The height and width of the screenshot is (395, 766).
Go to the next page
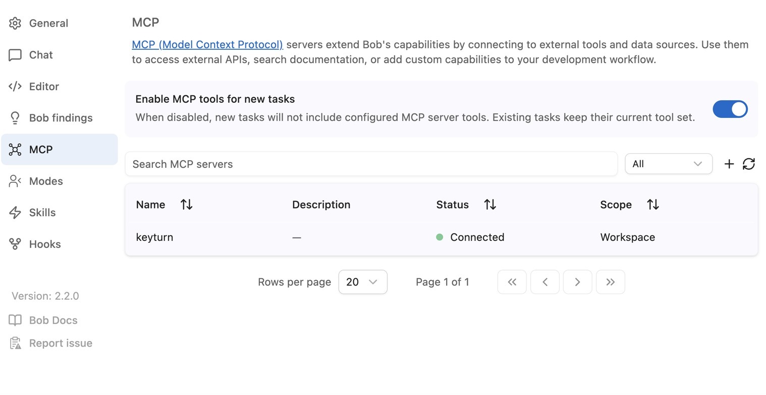click(x=577, y=282)
